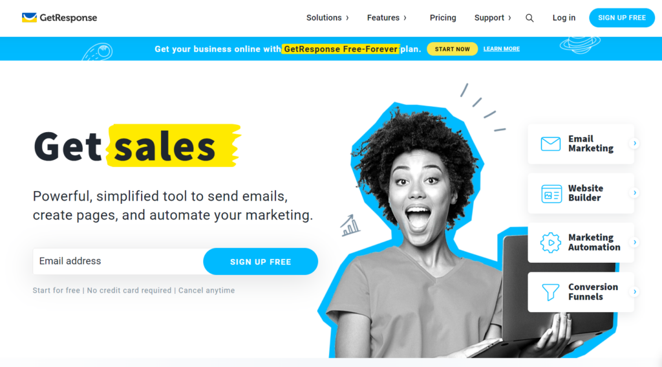
Task: Focus the Email address input field
Action: point(118,261)
